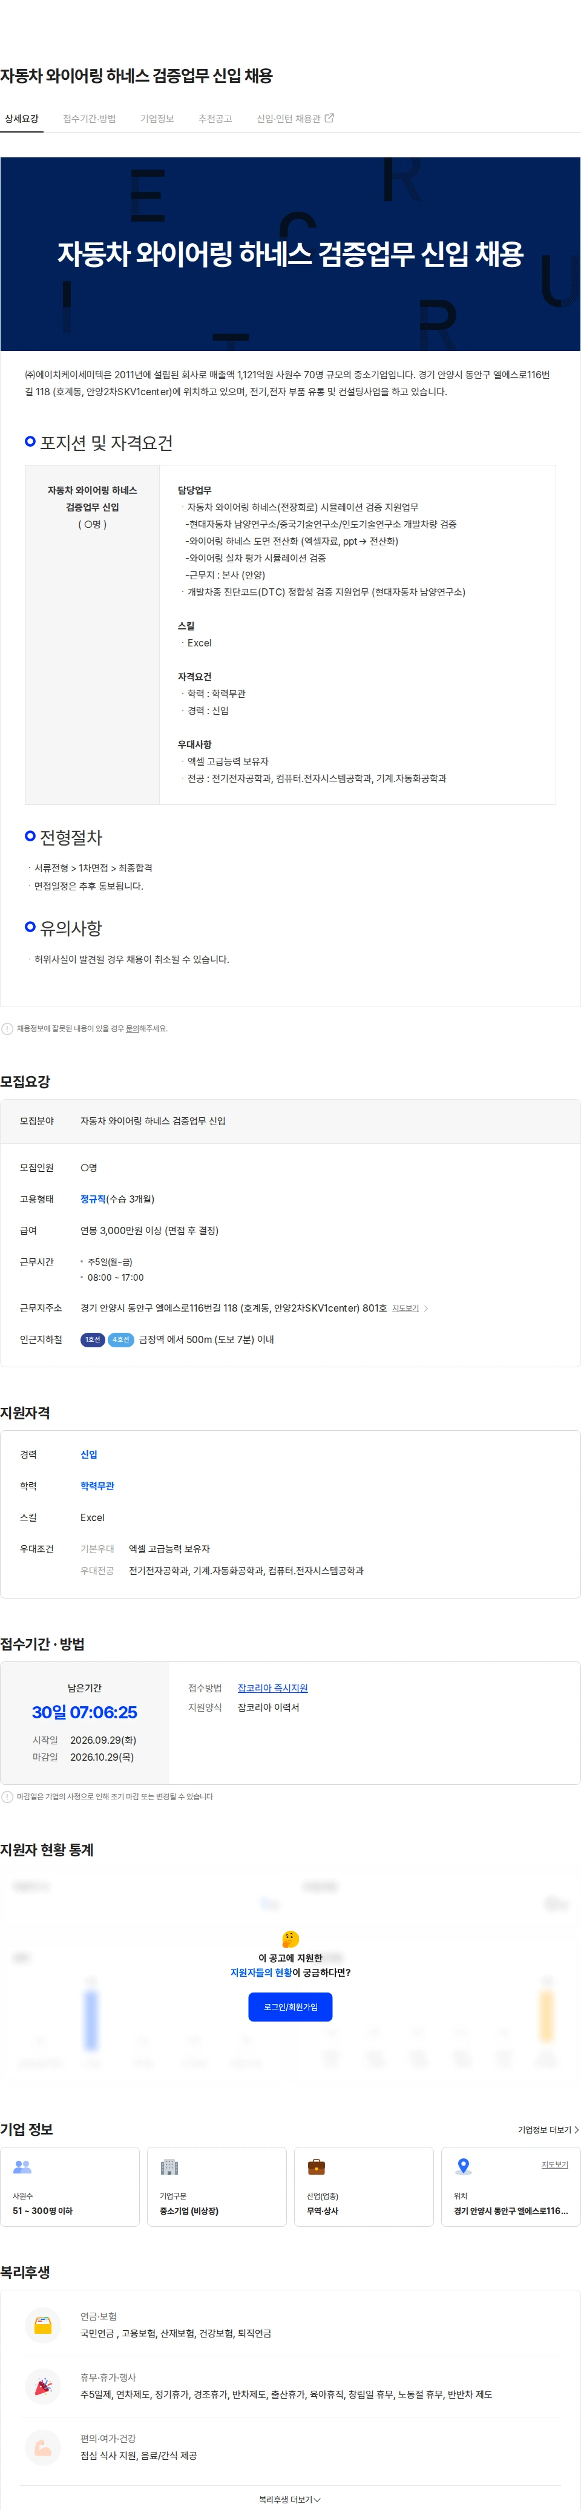This screenshot has height=2510, width=581.
Task: Click the 엑셀 고급능력 보유자 text under 우대조건
Action: click(169, 1548)
